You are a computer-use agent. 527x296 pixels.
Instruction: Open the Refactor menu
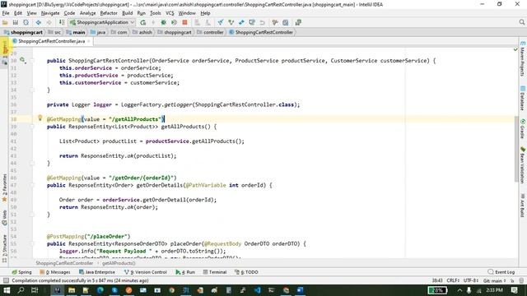pyautogui.click(x=109, y=13)
